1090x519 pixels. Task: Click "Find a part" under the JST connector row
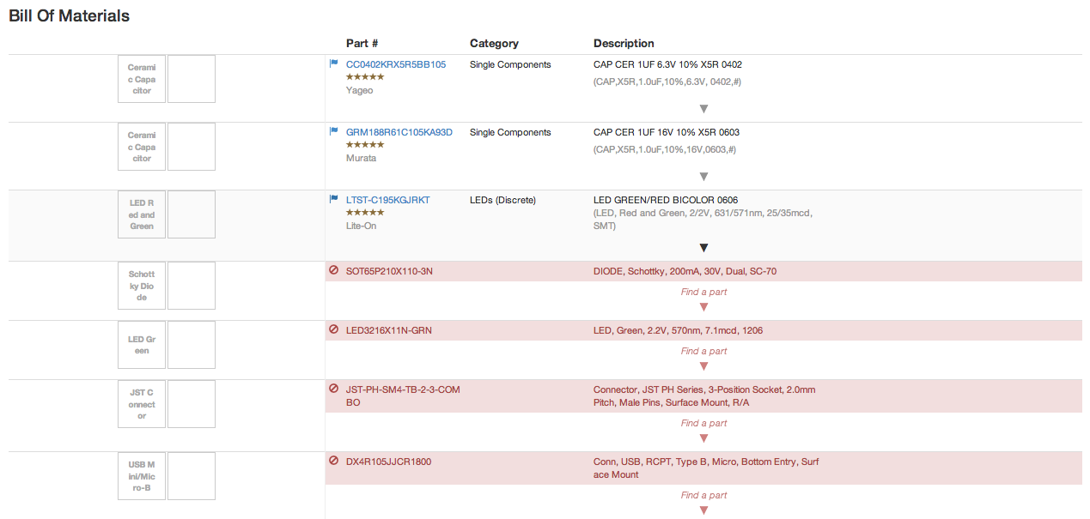(703, 423)
